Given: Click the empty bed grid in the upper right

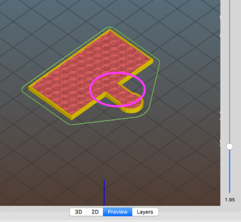Looking at the screenshot, I should pos(191,24).
